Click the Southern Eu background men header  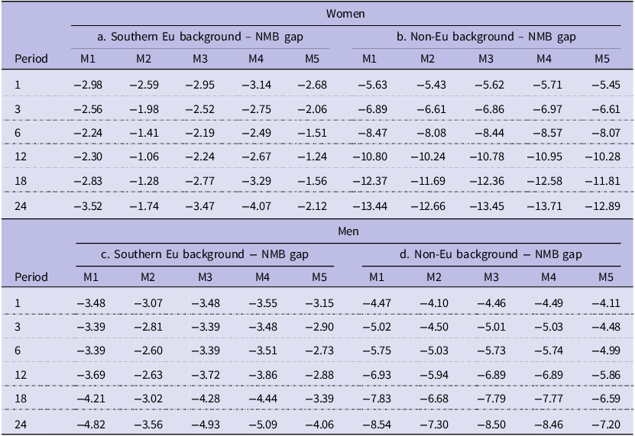point(205,254)
